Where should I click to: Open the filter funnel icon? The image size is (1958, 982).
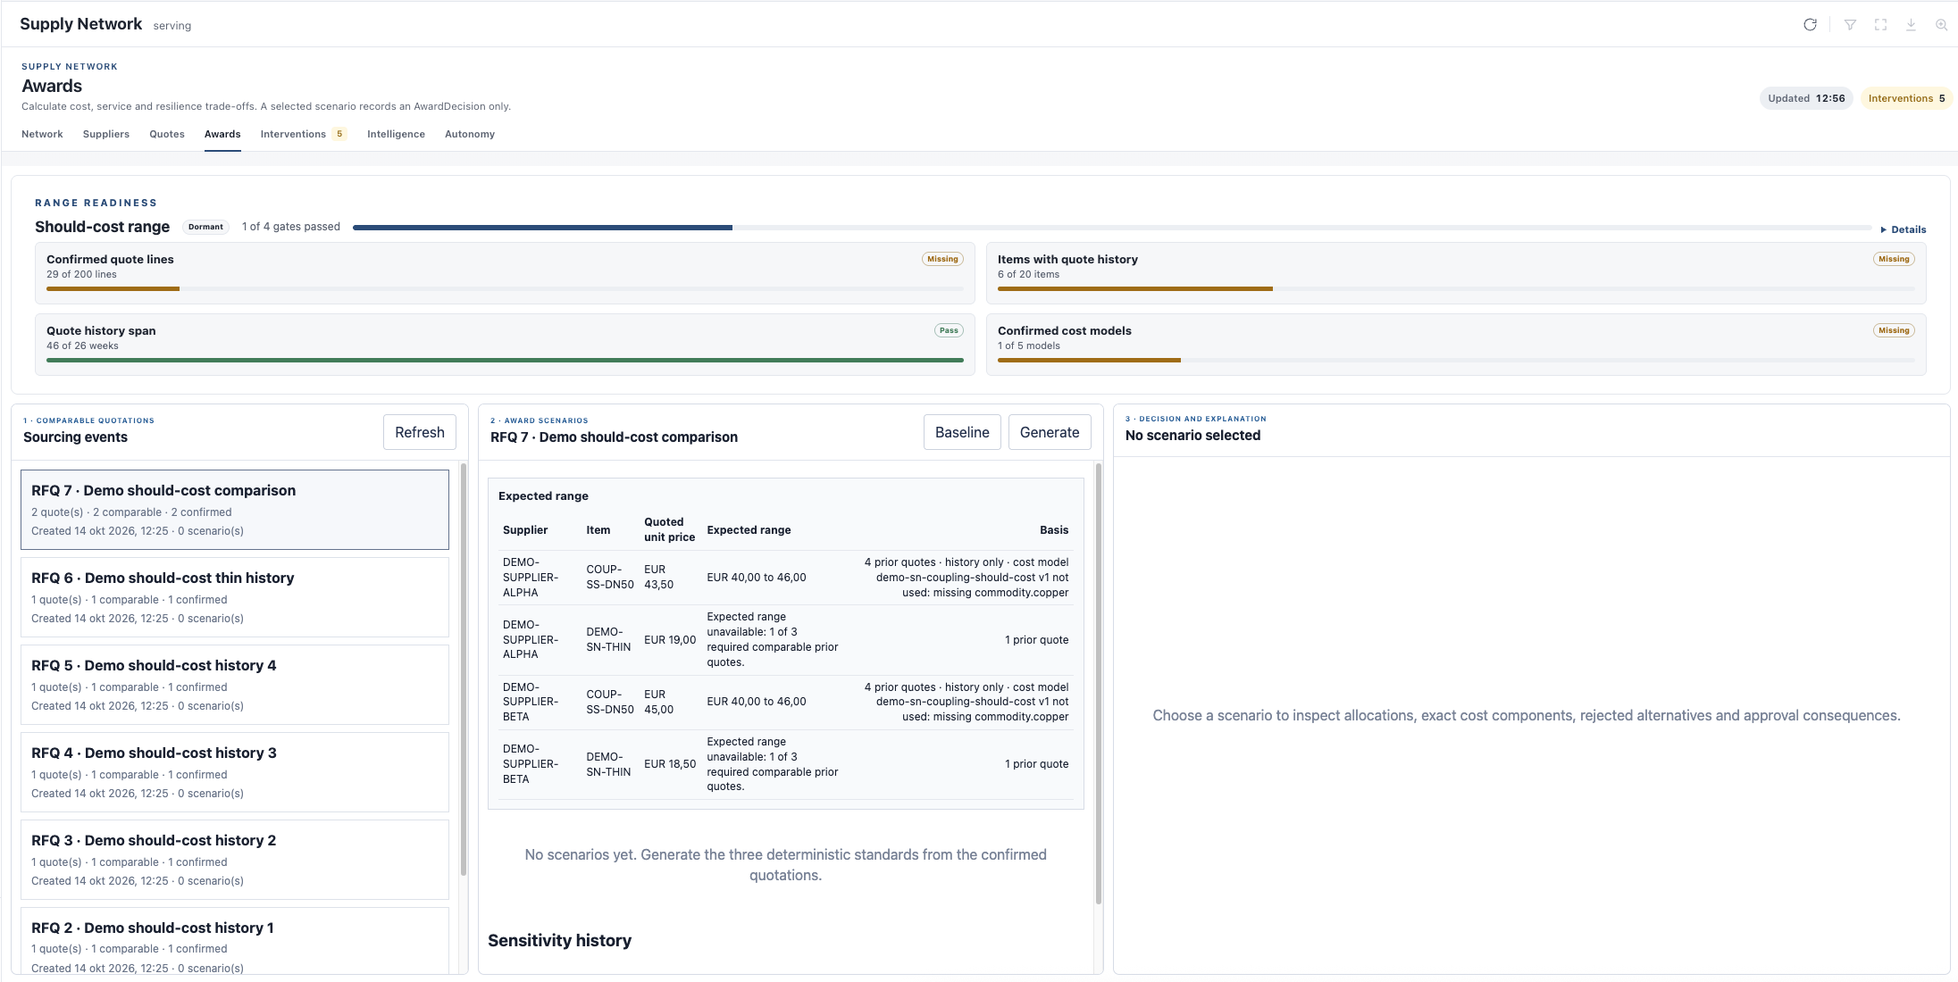[x=1850, y=25]
